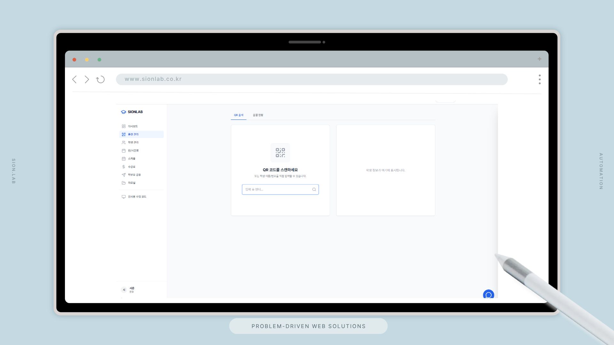Screen dimensions: 614x345
Task: Open the 대시보드 dashboard icon
Action: click(x=124, y=126)
